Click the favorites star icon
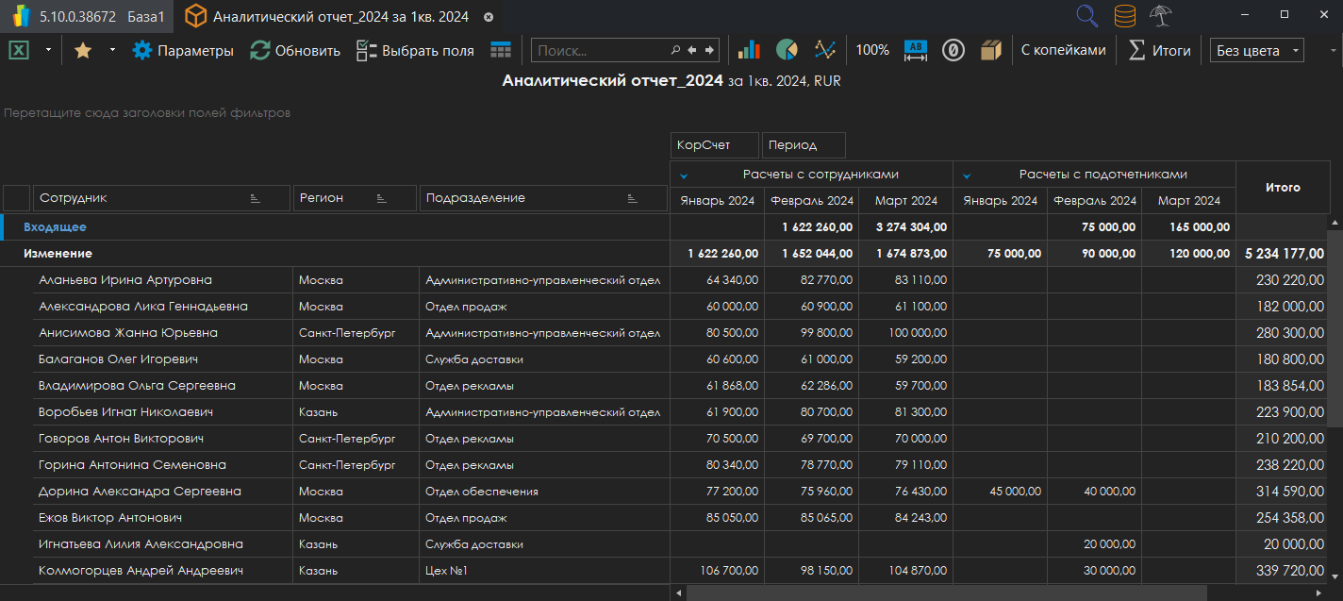Screen dimensions: 1343x601 (83, 50)
